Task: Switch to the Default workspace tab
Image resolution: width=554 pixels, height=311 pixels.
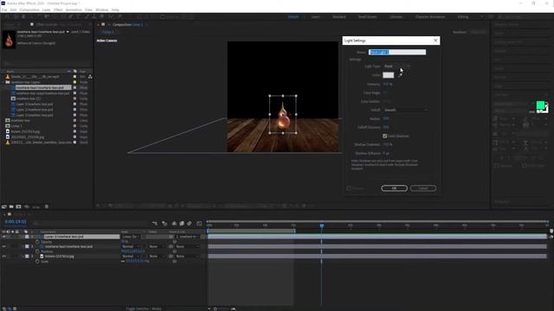Action: 293,17
